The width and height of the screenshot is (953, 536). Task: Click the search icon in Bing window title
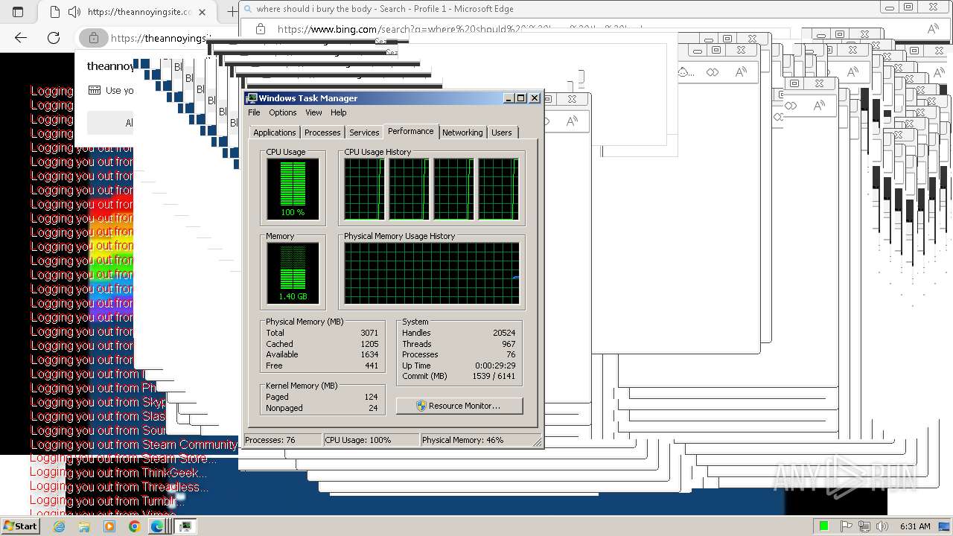click(x=246, y=9)
